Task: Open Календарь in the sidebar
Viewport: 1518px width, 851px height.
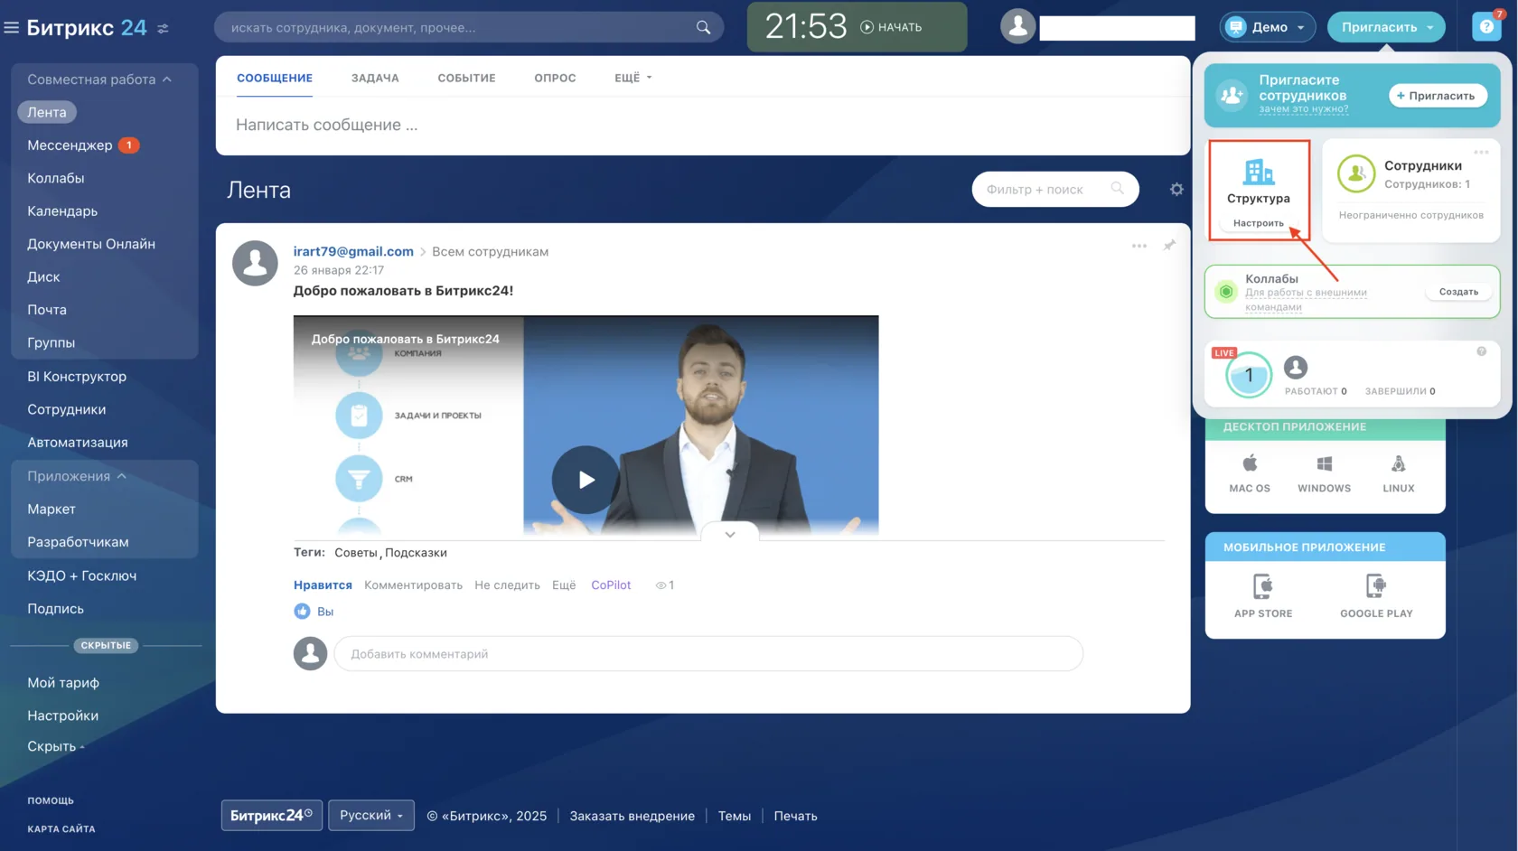Action: pos(62,211)
